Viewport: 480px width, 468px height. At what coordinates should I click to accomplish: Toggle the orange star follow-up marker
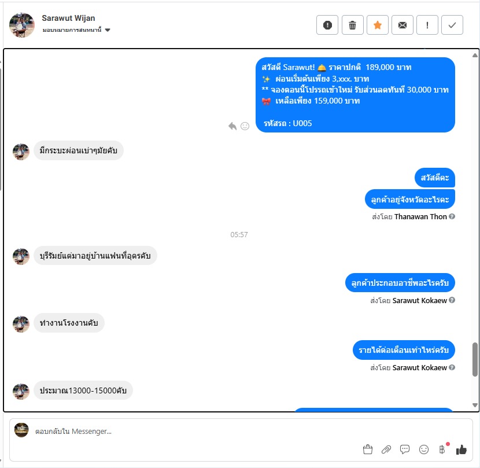378,25
